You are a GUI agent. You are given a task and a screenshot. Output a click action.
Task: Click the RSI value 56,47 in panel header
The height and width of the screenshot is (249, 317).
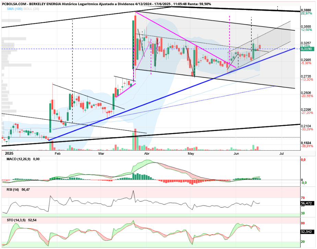tap(26, 190)
